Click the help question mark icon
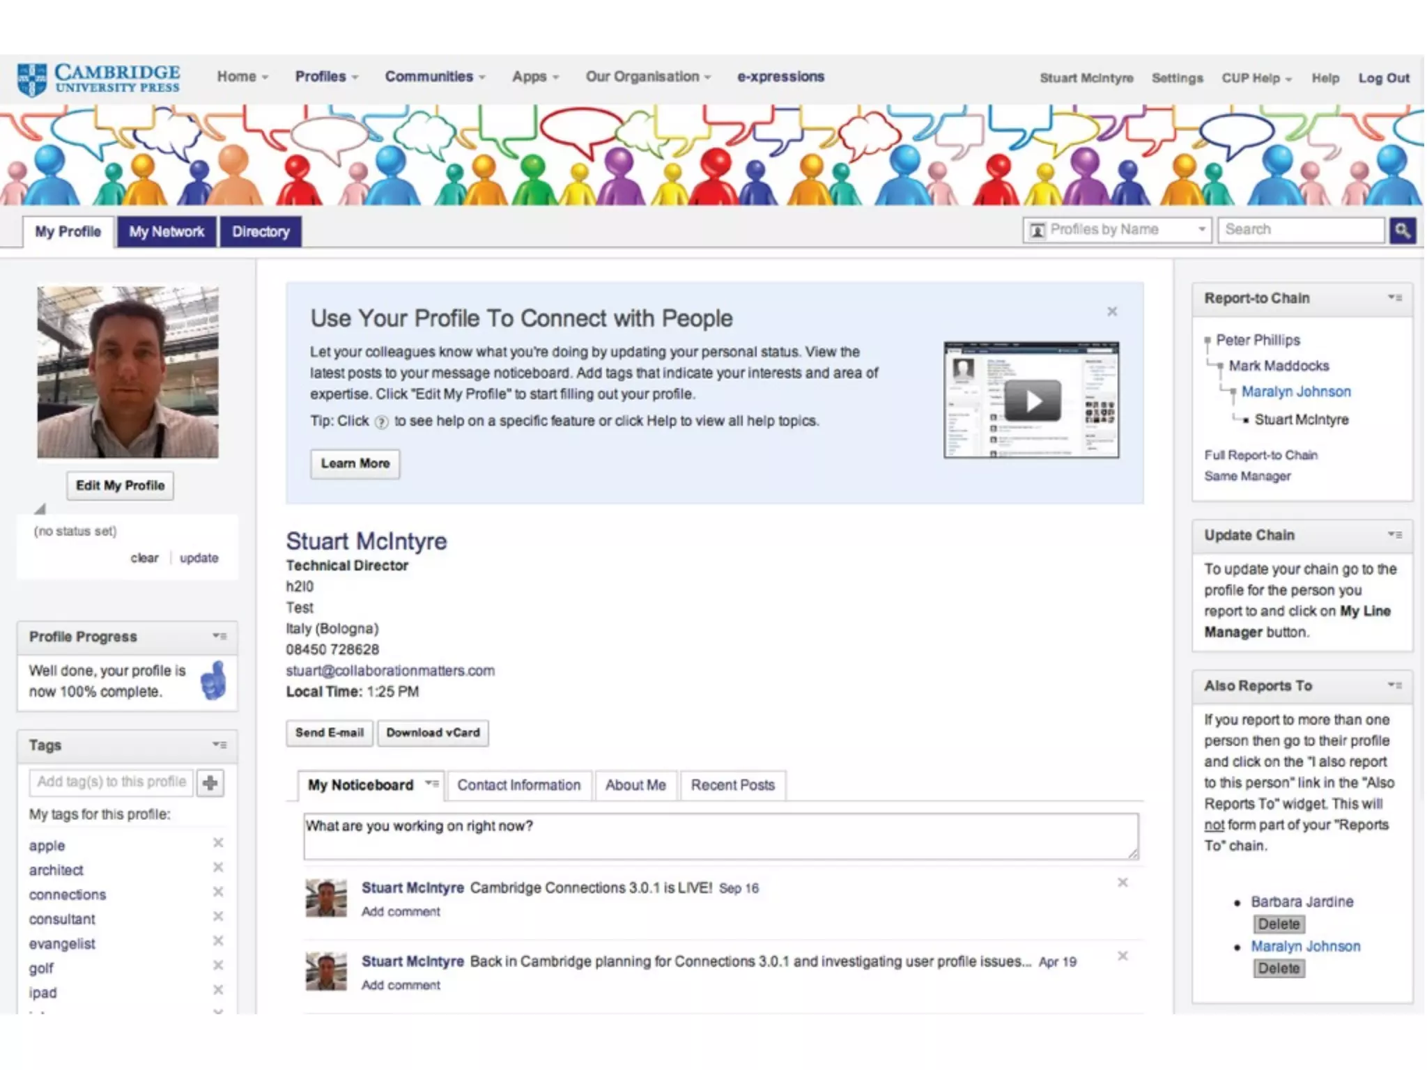 pyautogui.click(x=381, y=422)
